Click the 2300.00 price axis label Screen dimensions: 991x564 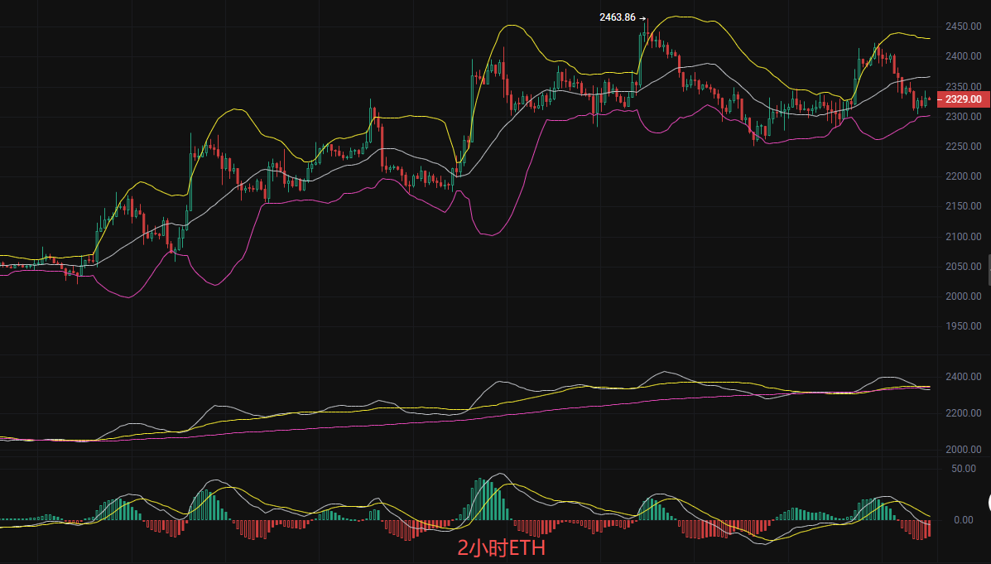click(x=963, y=117)
